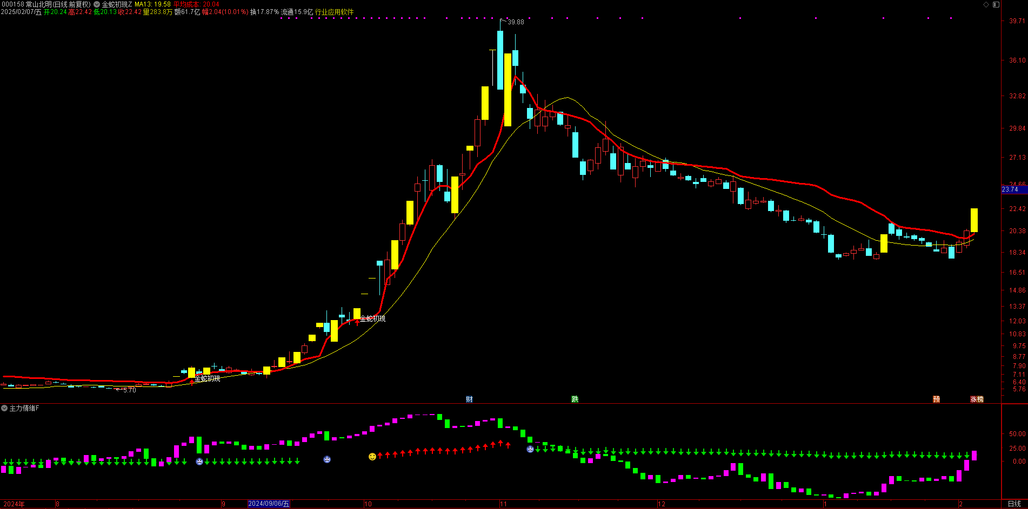Viewport: 1028px width, 509px height.
Task: Click the 行业应用软件 industry link
Action: coord(335,12)
